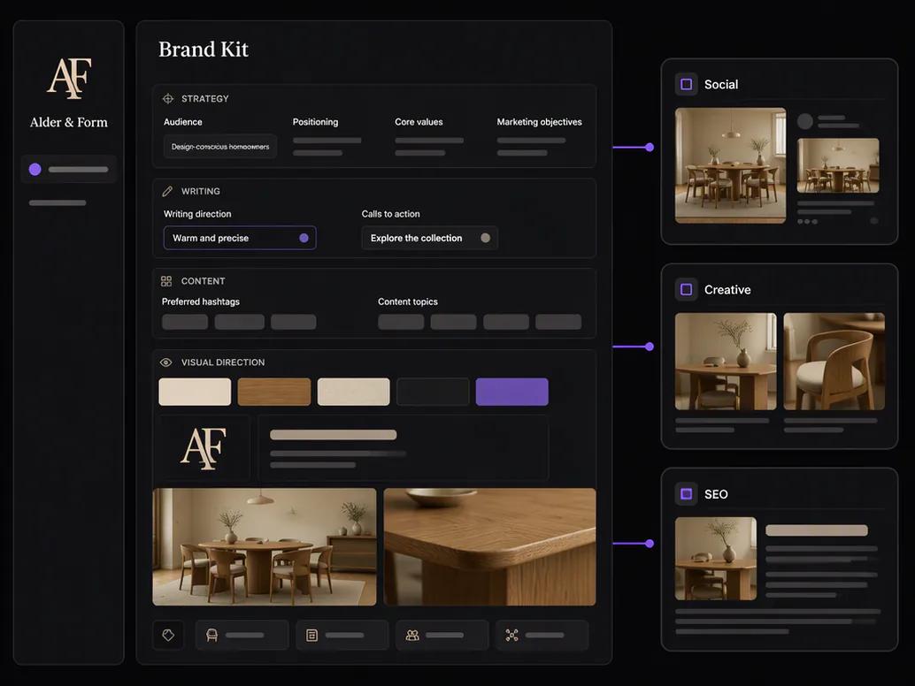Click the Audience label in Strategy

[182, 122]
